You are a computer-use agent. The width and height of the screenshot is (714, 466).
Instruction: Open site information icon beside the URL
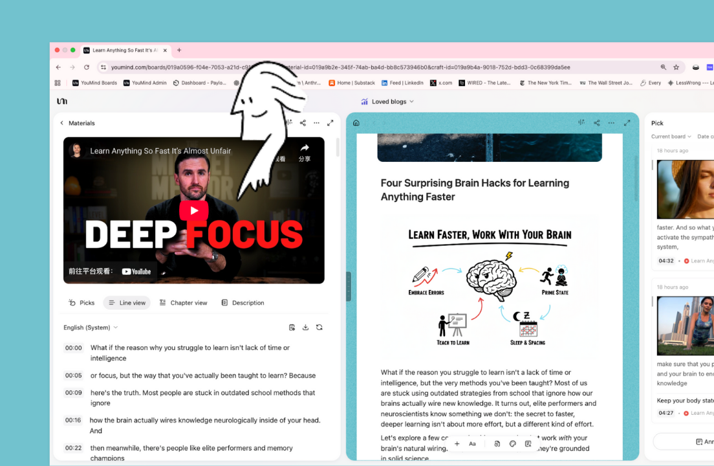click(x=103, y=67)
